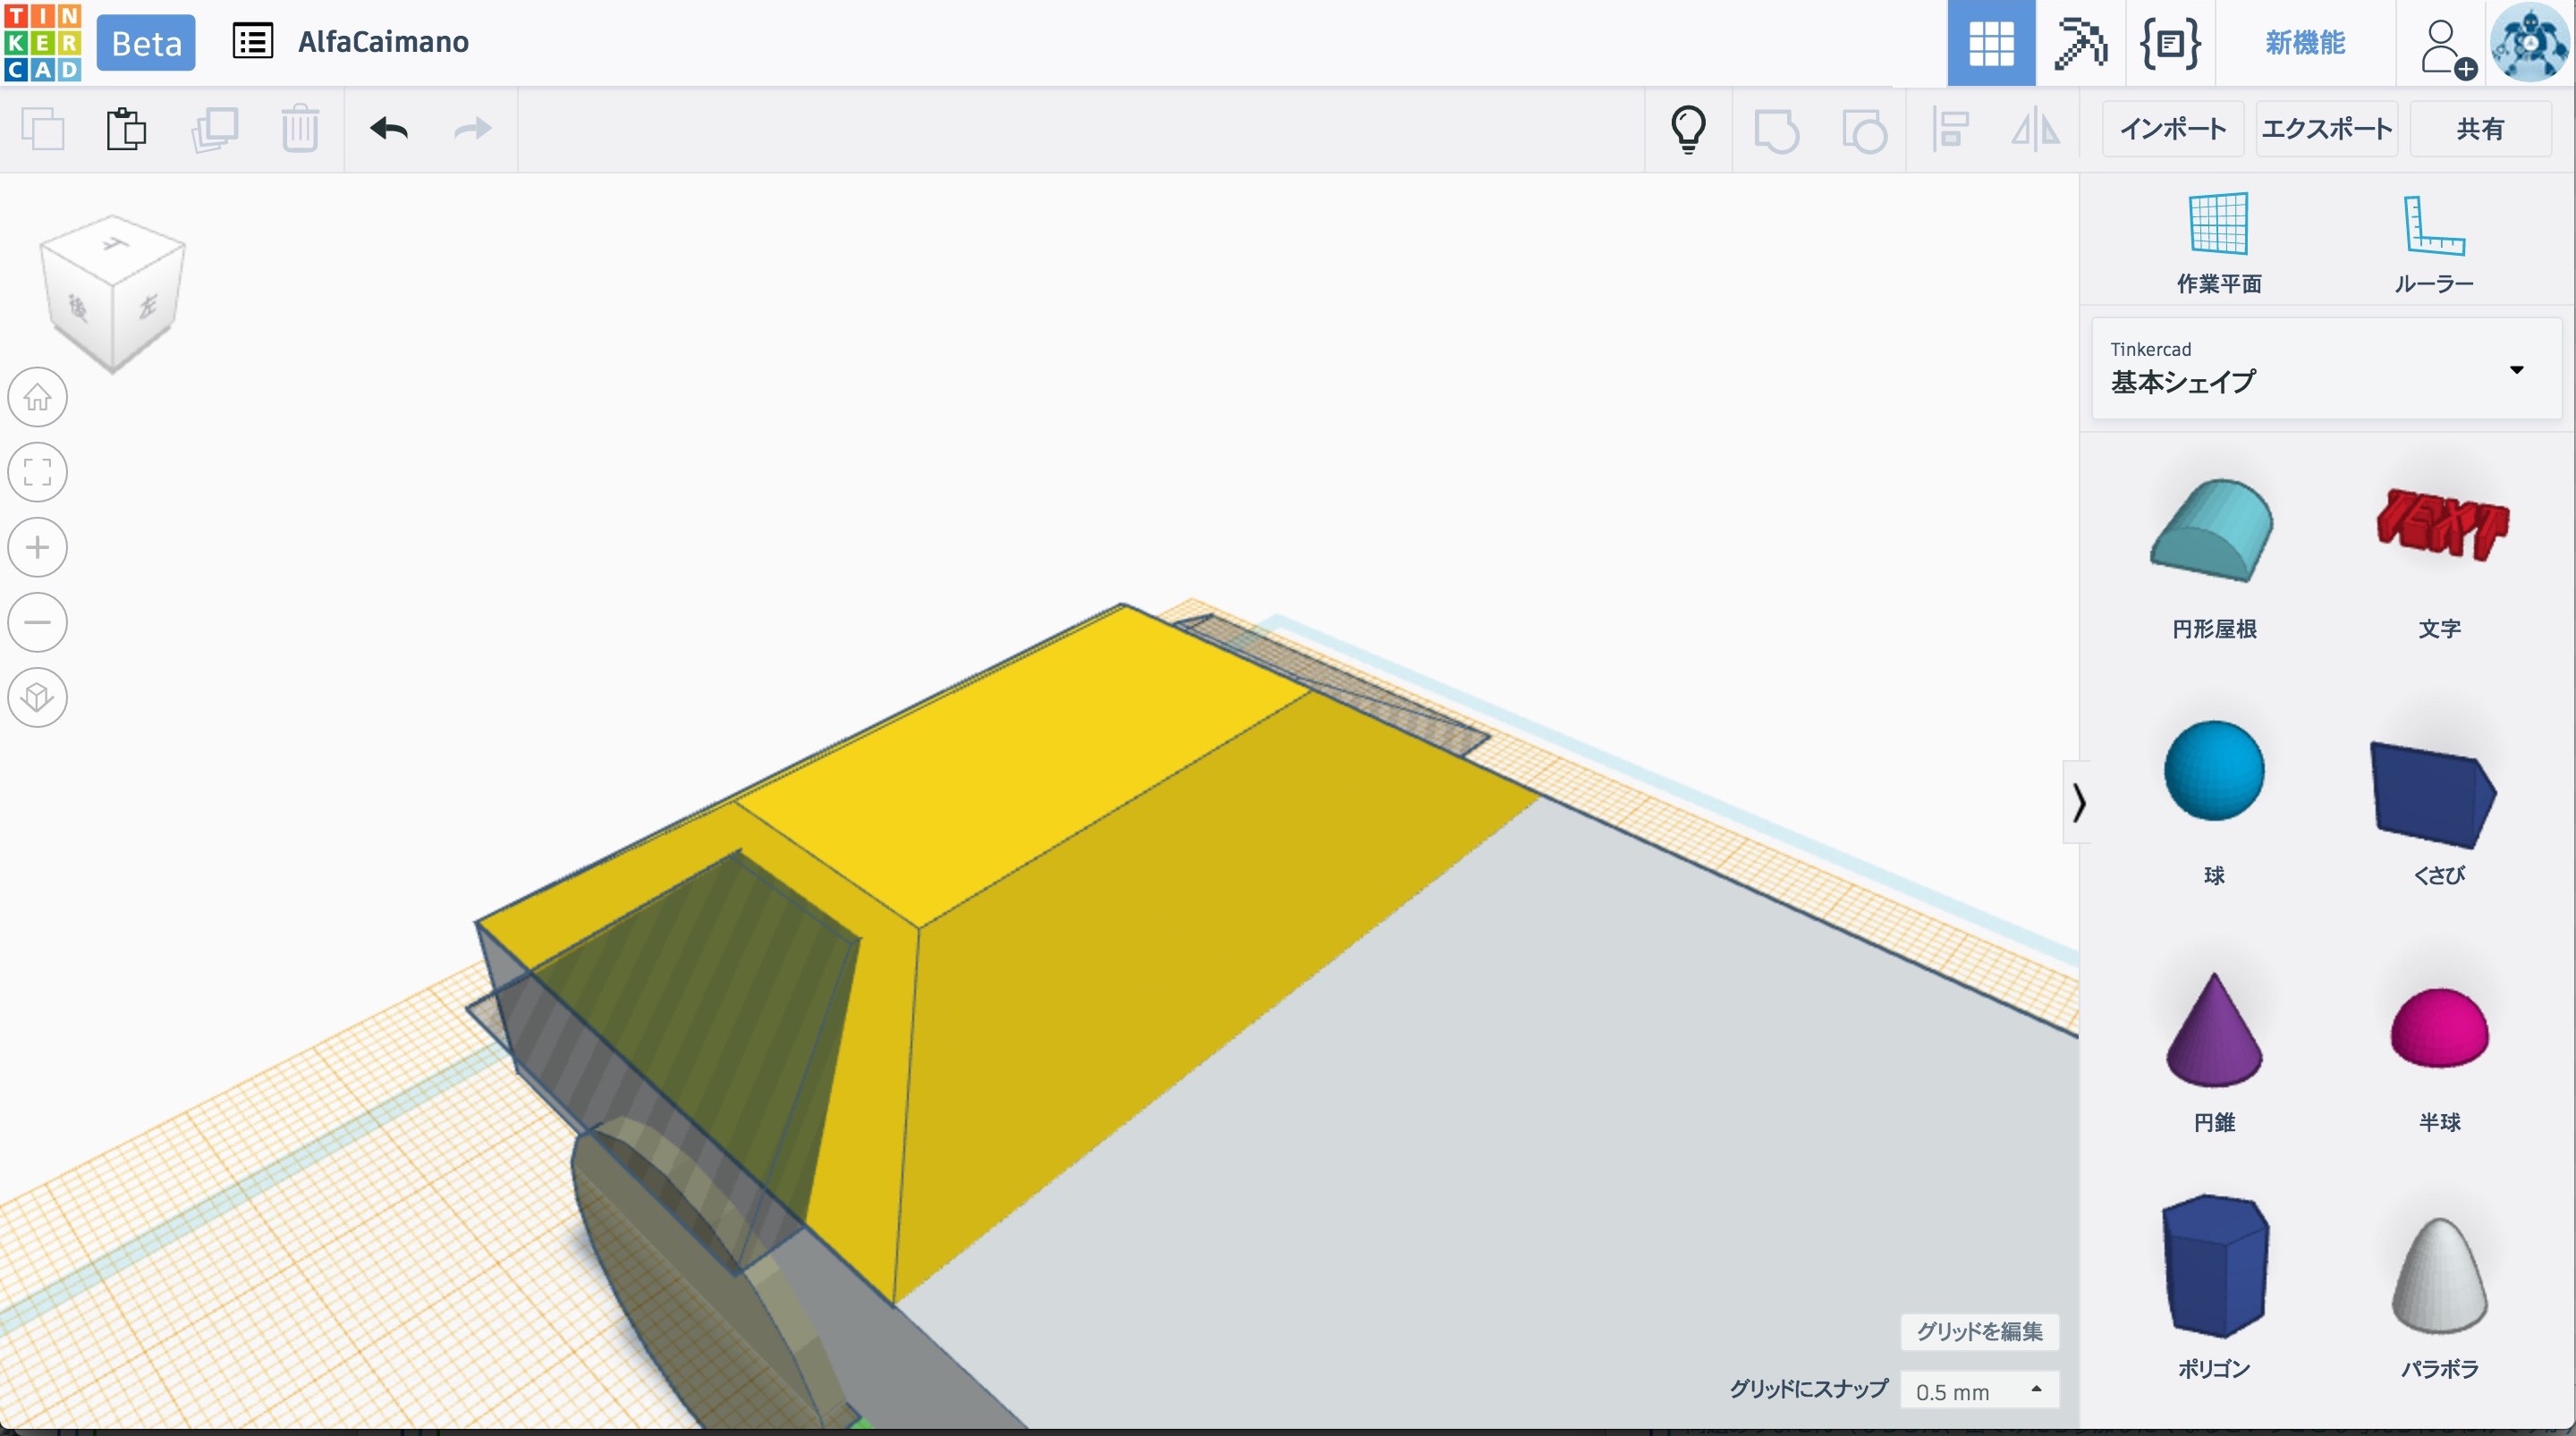The image size is (2576, 1436).
Task: Collapse the shapes panel with chevron
Action: click(2078, 802)
